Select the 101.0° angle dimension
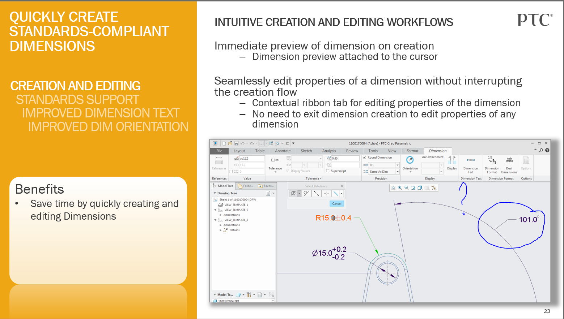The width and height of the screenshot is (564, 319). click(529, 219)
